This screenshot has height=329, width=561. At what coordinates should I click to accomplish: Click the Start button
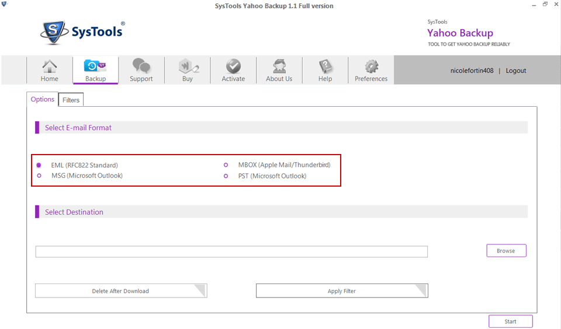pos(510,321)
